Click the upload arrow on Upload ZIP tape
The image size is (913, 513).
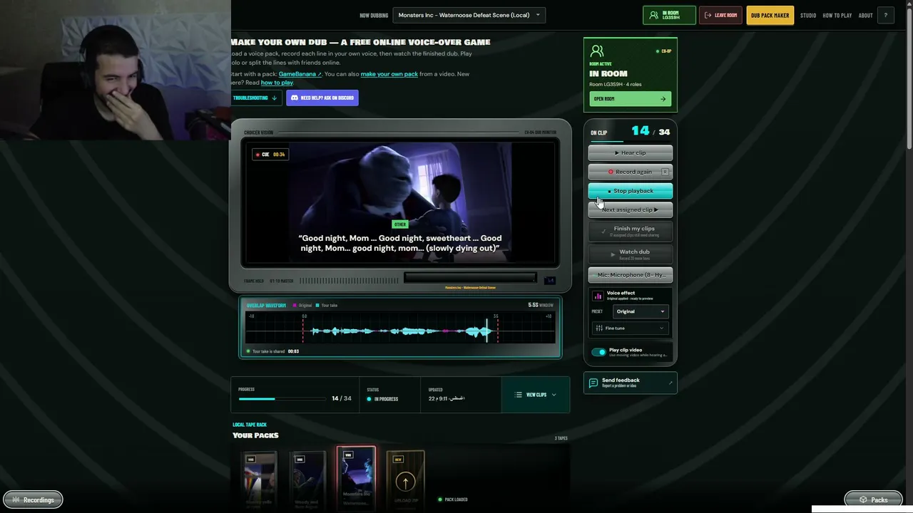(x=405, y=482)
